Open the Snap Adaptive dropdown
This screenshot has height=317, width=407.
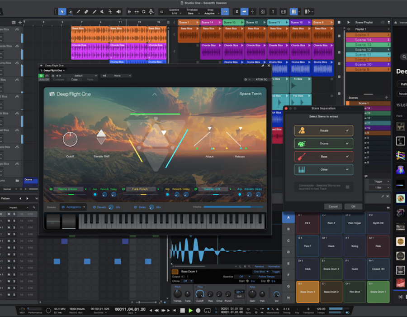pyautogui.click(x=210, y=13)
